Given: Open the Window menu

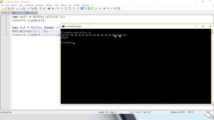Looking at the screenshot, I should [x=86, y=5].
